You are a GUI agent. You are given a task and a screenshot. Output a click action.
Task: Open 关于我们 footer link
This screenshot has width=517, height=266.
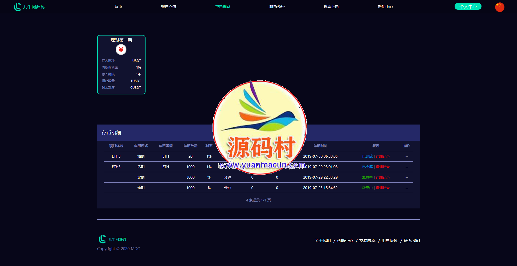click(x=323, y=240)
